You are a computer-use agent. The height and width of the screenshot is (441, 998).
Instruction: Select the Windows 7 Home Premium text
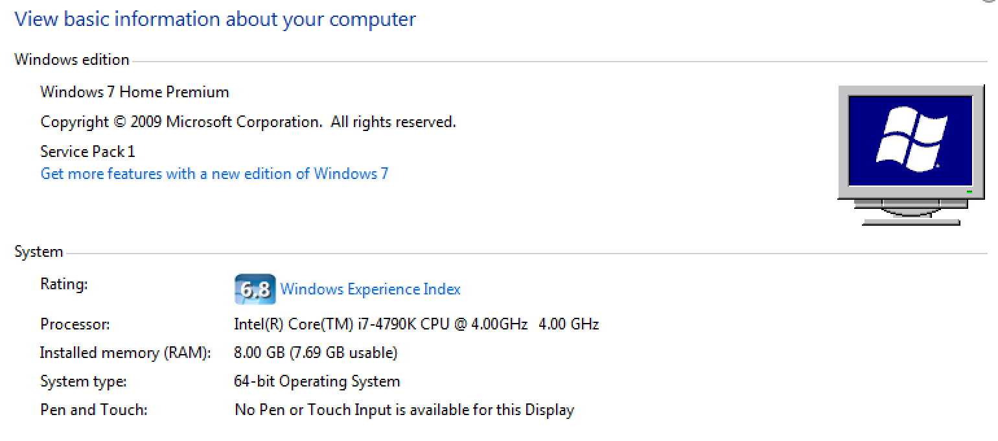[134, 92]
